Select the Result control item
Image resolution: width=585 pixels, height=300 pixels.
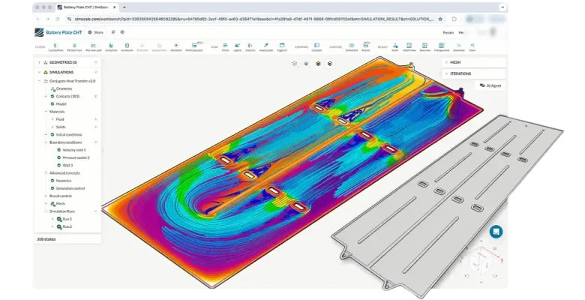point(61,196)
